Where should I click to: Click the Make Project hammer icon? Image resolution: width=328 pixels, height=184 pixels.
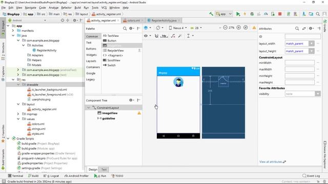(x=211, y=14)
